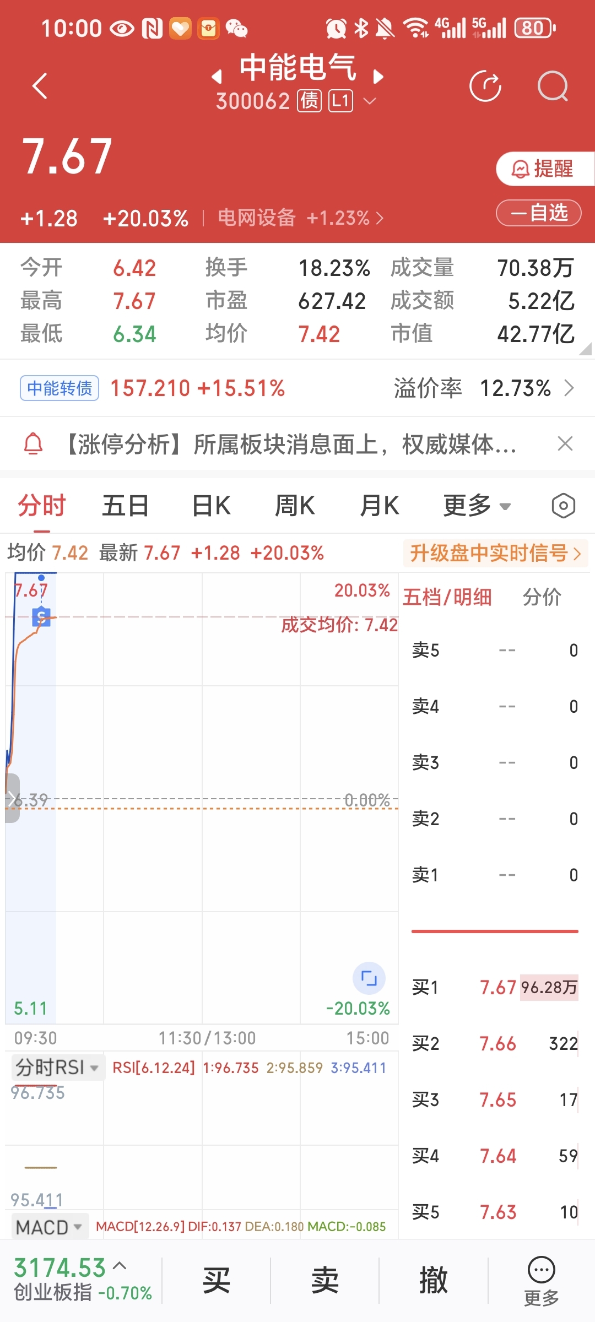Switch to 日K tab

pyautogui.click(x=211, y=506)
